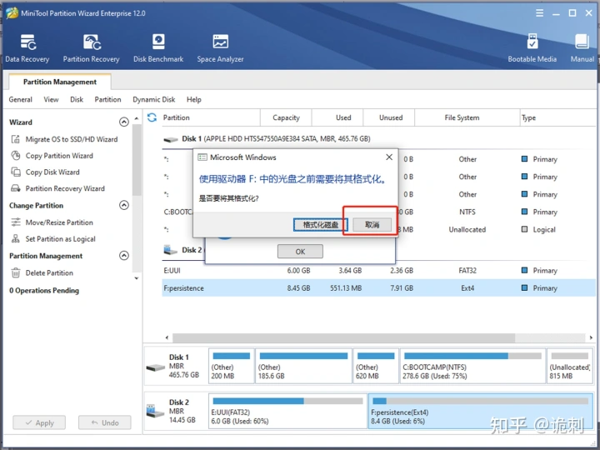Click the NTFS file system cell

[467, 212]
